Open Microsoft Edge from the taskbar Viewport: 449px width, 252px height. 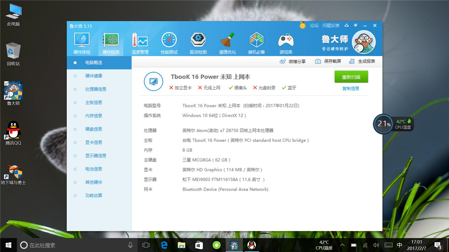pos(164,245)
